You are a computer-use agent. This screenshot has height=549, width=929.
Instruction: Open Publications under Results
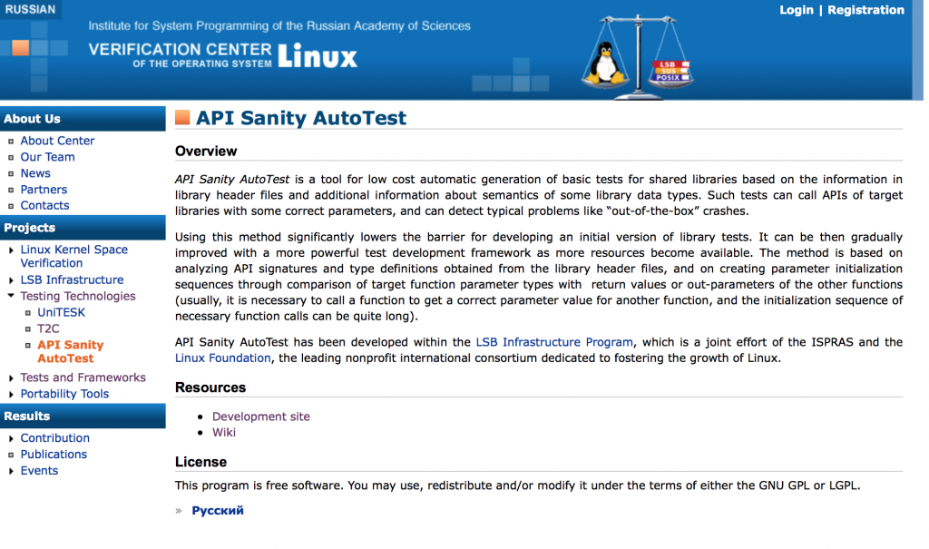54,455
